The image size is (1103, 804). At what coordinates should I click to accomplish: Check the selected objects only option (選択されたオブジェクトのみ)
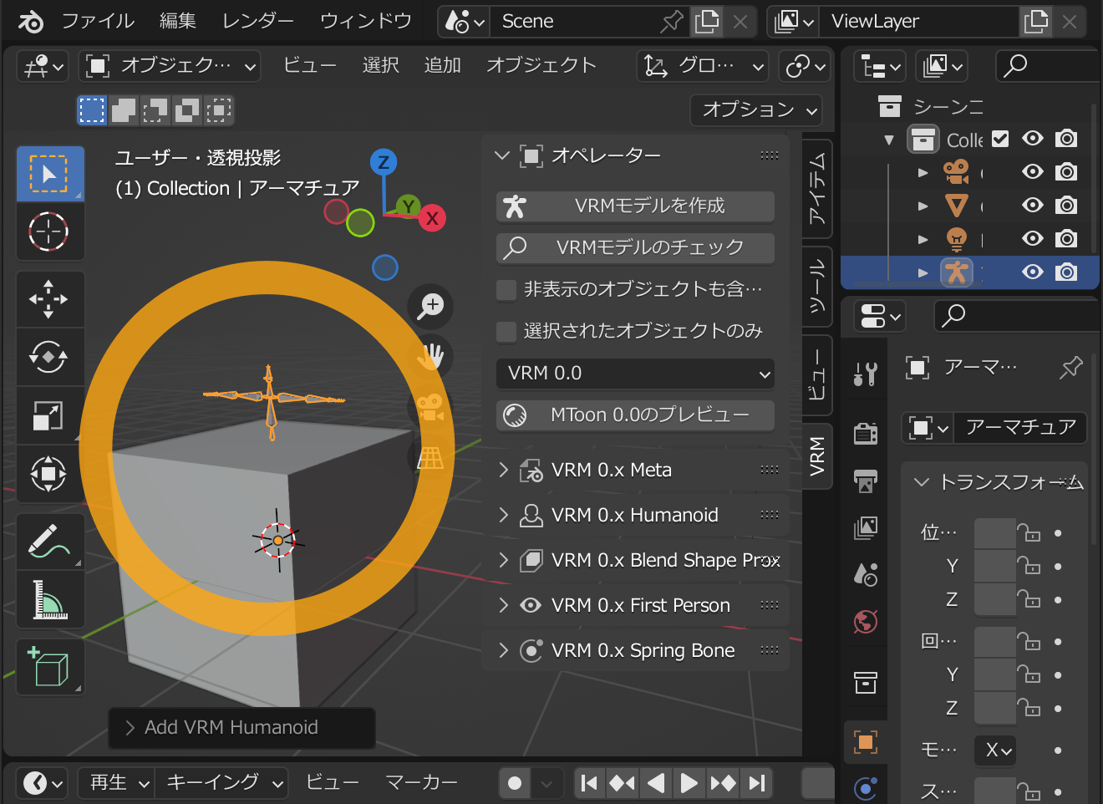tap(506, 331)
